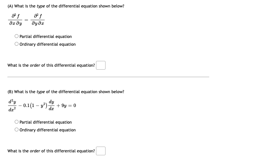This screenshot has height=161, width=256.
Task: Focus the order answer box for part B
Action: [101, 151]
